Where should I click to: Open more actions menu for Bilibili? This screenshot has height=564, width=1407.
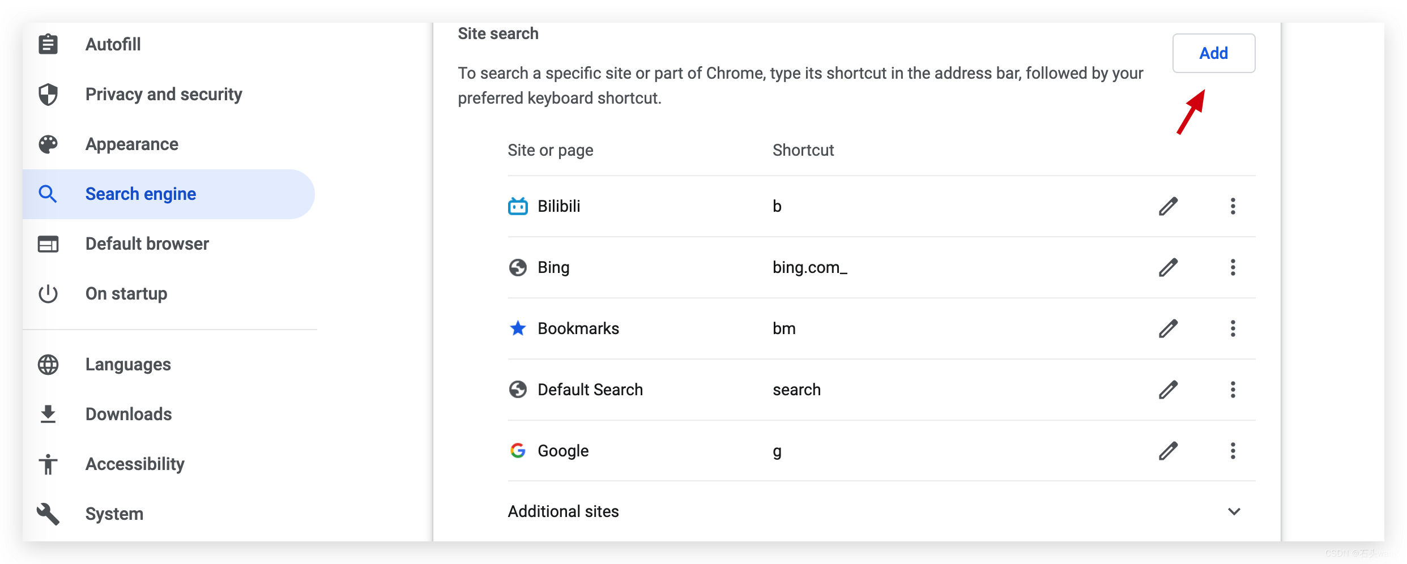tap(1233, 206)
